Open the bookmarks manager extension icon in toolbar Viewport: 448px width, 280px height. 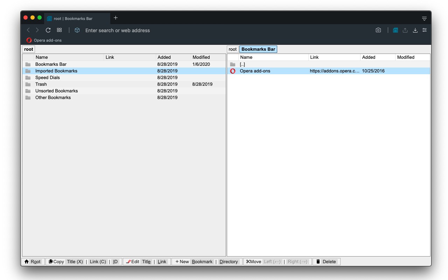395,30
